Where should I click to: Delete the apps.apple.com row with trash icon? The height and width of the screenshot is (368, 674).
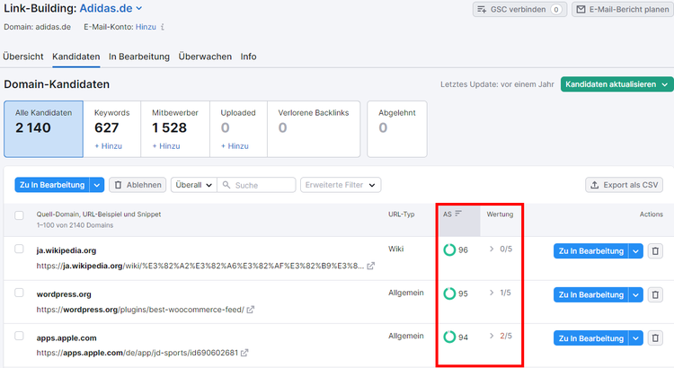point(655,338)
